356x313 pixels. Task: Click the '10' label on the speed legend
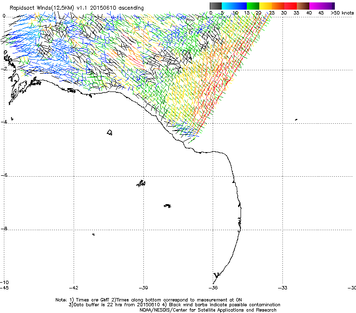pos(235,13)
